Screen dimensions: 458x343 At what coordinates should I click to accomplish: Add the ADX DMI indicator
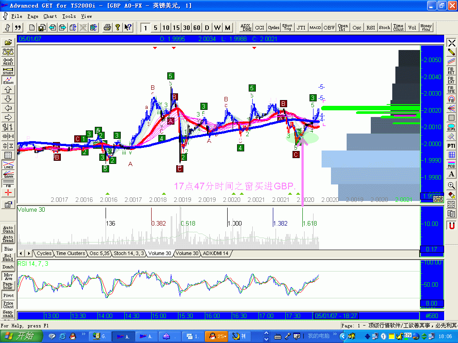point(246,28)
